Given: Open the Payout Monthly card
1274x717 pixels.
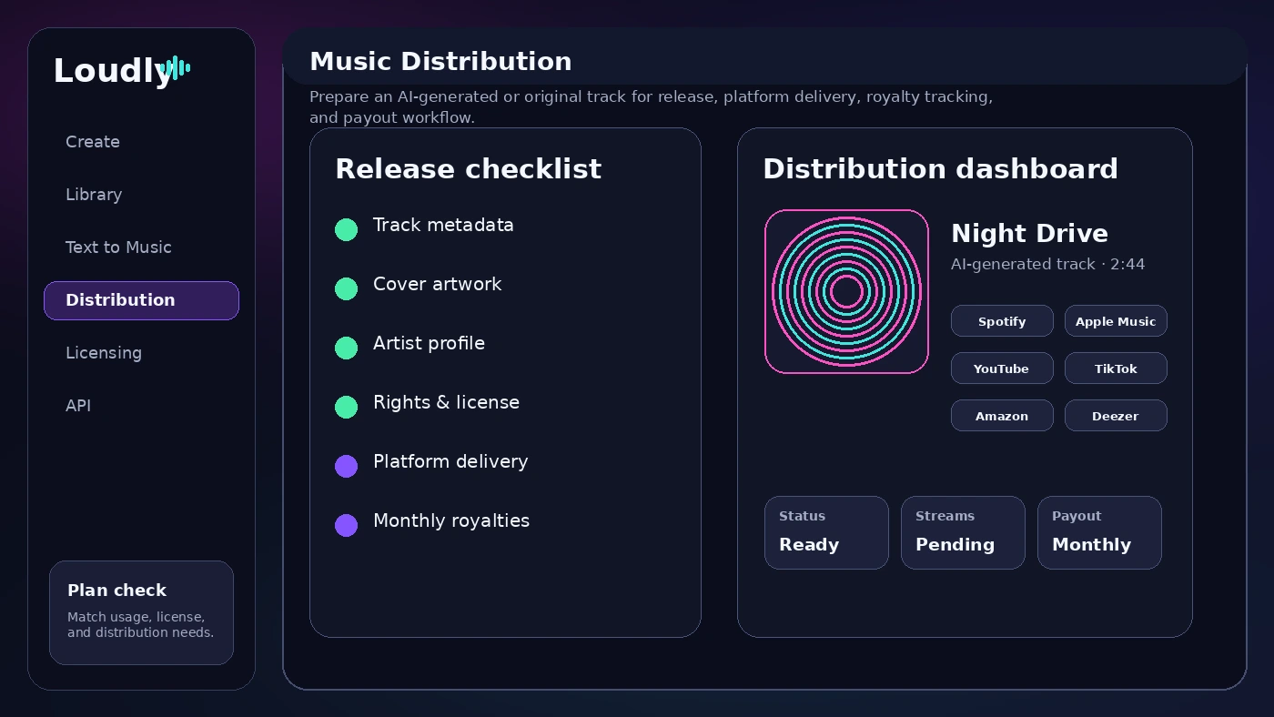Looking at the screenshot, I should (1099, 532).
